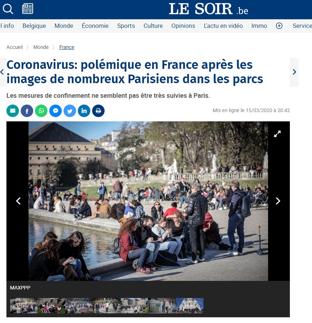Share the article on Twitter
This screenshot has width=312, height=323.
pyautogui.click(x=70, y=111)
